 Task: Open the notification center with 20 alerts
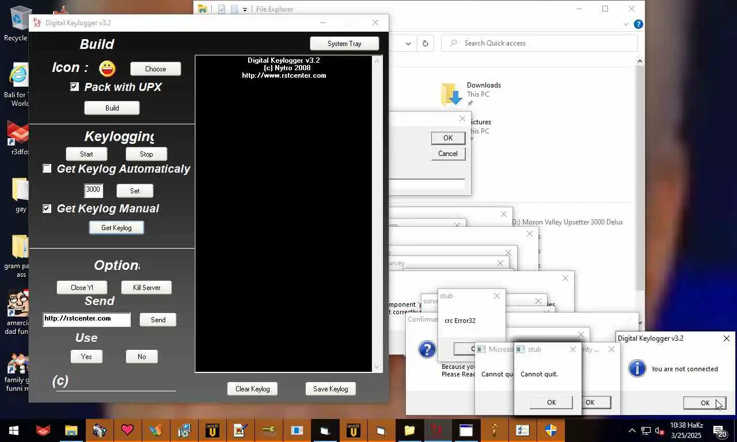pyautogui.click(x=720, y=430)
